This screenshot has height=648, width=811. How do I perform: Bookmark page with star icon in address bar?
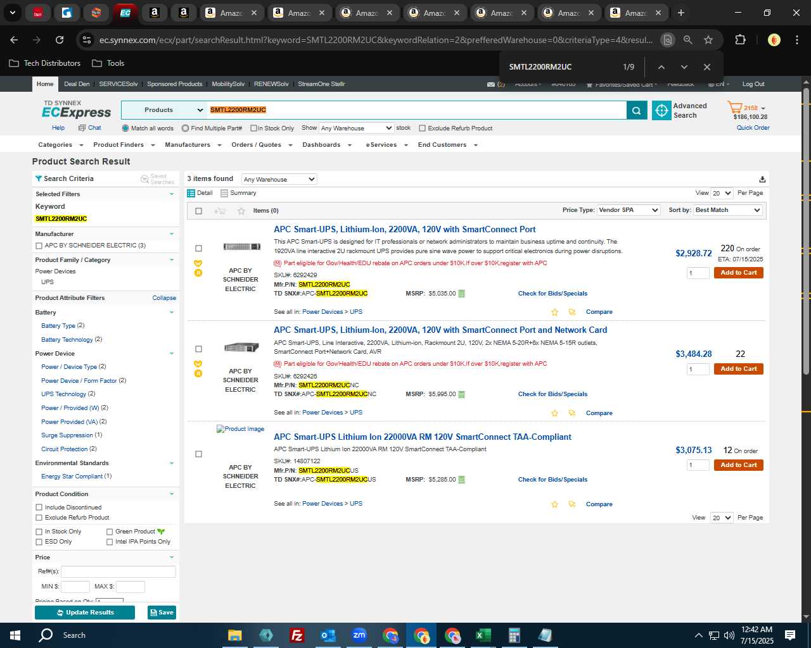point(708,40)
